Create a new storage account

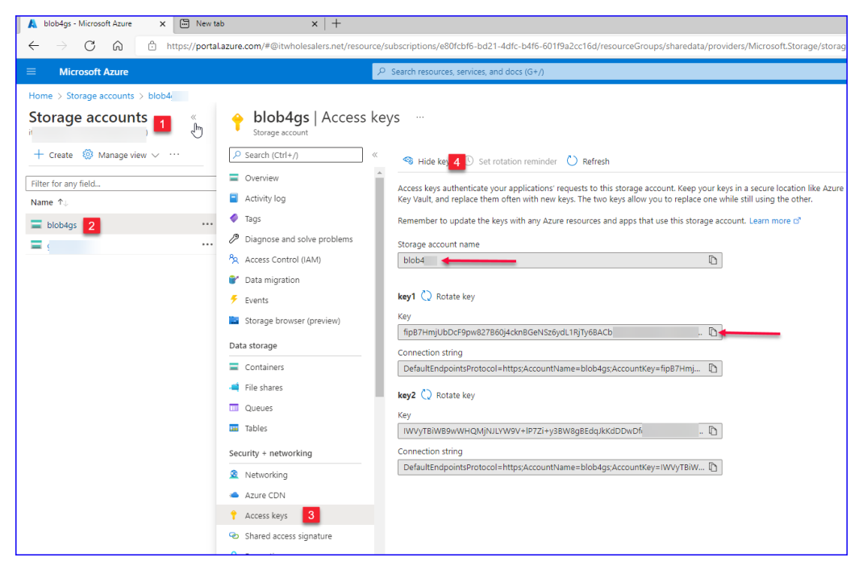(x=53, y=155)
